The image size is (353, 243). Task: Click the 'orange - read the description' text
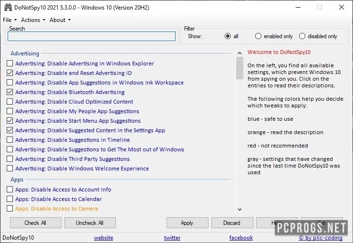click(x=285, y=132)
